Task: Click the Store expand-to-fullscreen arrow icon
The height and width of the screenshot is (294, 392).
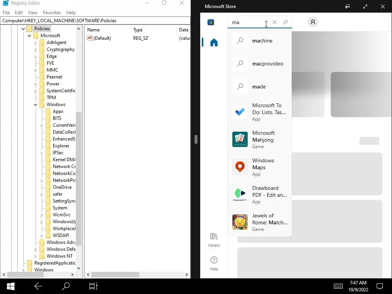Action: tap(365, 7)
